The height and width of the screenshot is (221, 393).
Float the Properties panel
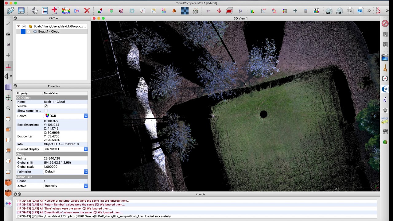click(x=15, y=86)
